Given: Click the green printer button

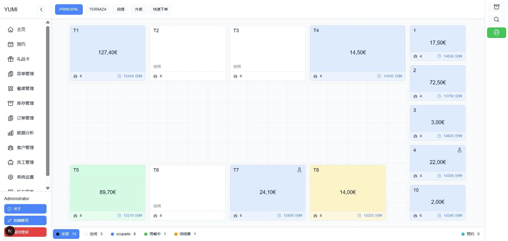Looking at the screenshot, I should point(497,32).
